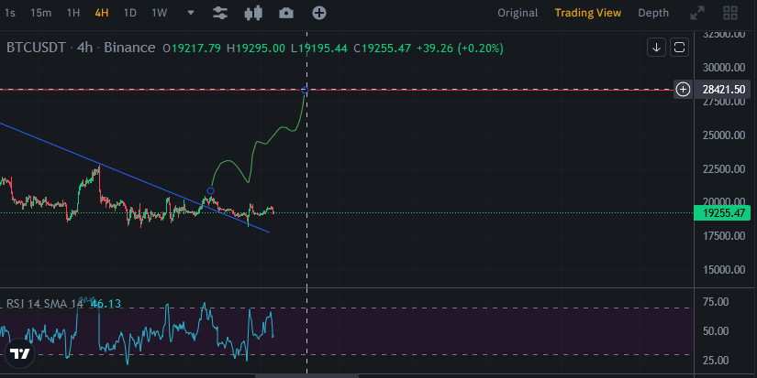Viewport: 757px width, 378px height.
Task: Take a chart snapshot with camera icon
Action: (x=286, y=13)
